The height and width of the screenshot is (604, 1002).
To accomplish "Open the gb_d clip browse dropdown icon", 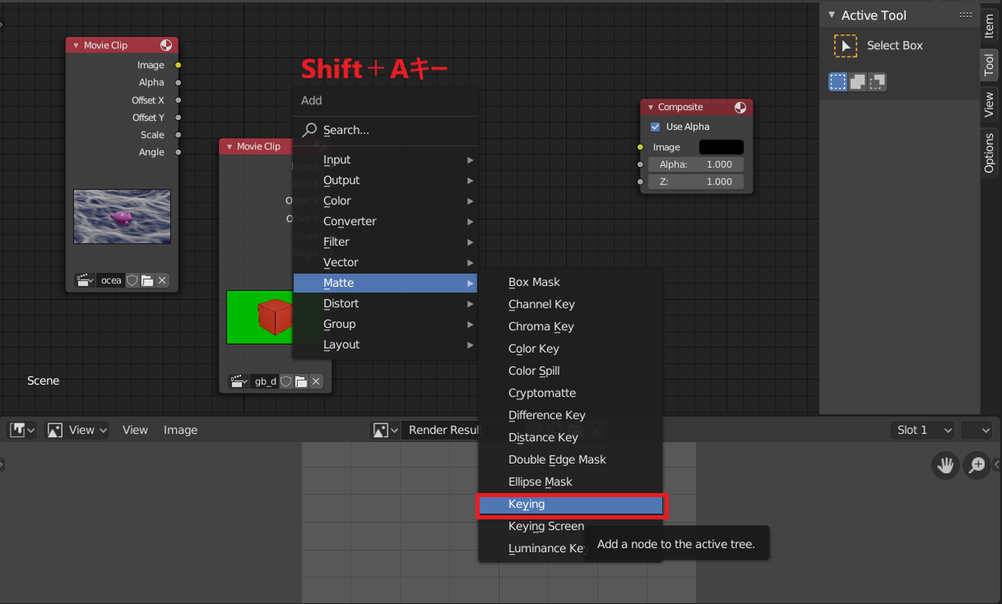I will coord(239,381).
